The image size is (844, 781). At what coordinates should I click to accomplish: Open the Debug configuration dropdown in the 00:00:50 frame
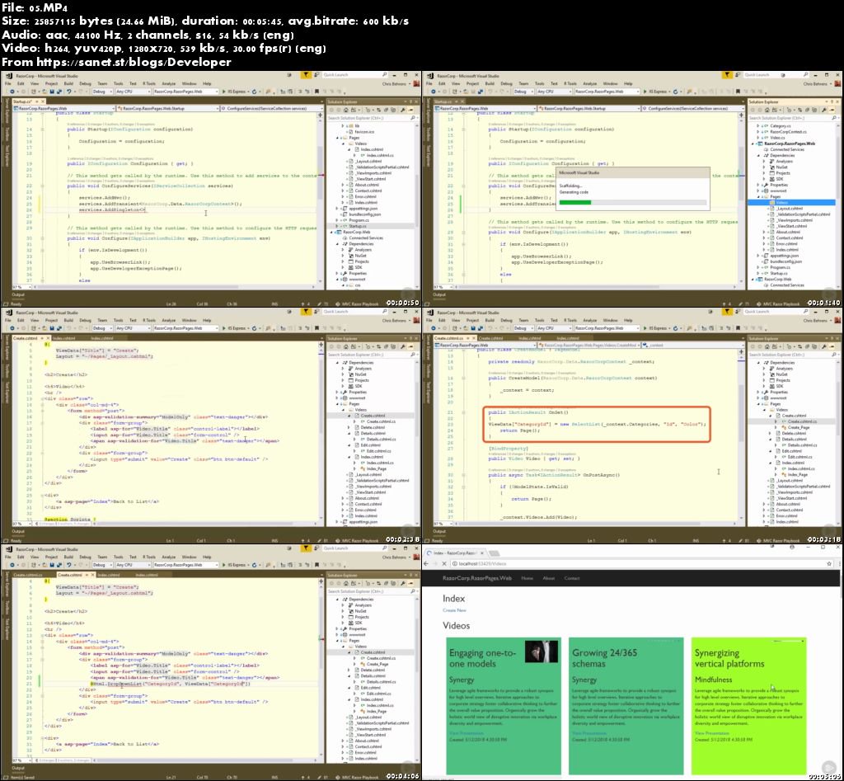101,92
